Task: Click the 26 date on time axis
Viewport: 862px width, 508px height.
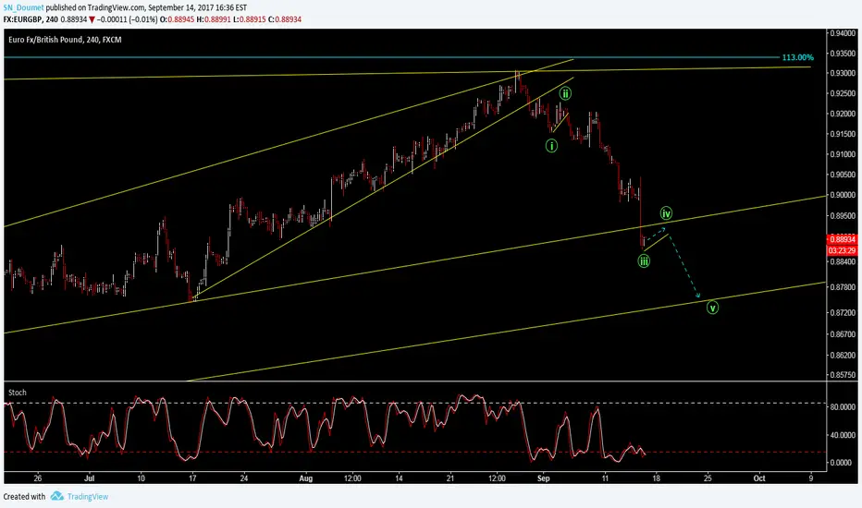Action: point(37,478)
